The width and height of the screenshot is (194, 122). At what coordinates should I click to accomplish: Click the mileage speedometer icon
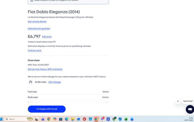click(x=31, y=82)
